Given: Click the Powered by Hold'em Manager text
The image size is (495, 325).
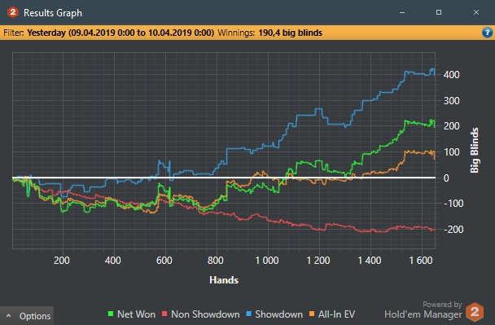Looking at the screenshot, I should coord(423,310).
